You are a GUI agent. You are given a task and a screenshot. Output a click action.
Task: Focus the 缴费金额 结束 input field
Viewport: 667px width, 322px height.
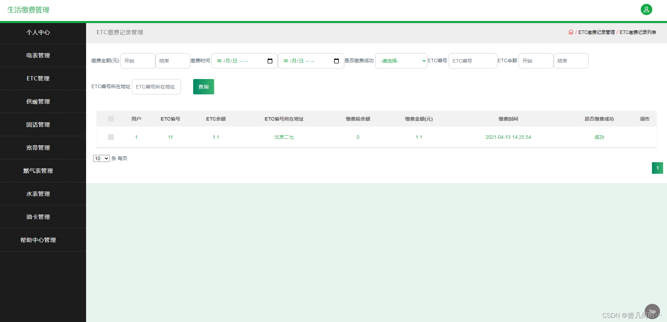tap(173, 61)
